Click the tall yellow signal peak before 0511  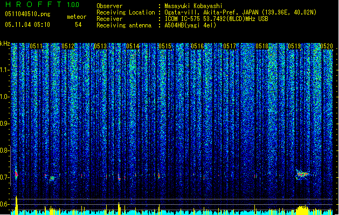pyautogui.click(x=16, y=205)
